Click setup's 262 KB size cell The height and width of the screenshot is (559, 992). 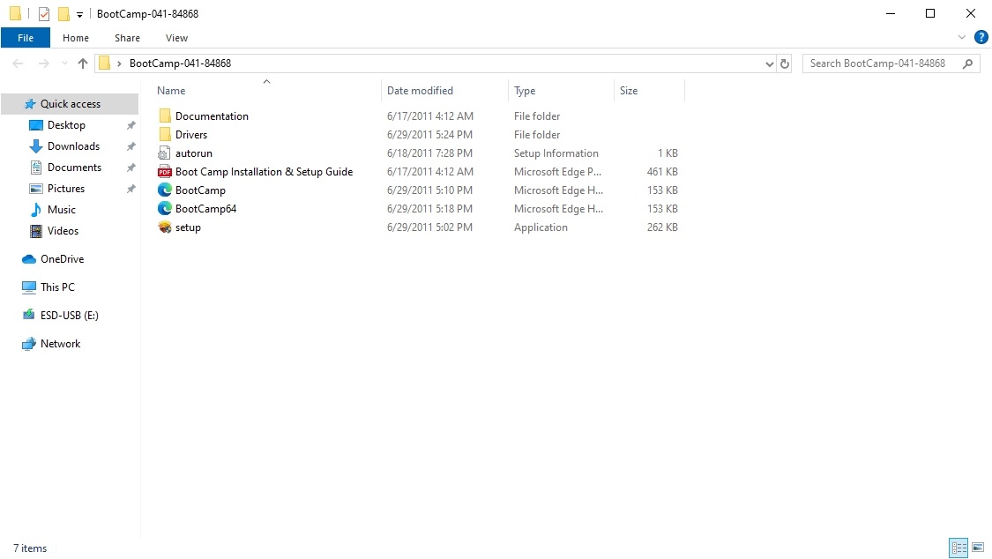coord(662,227)
